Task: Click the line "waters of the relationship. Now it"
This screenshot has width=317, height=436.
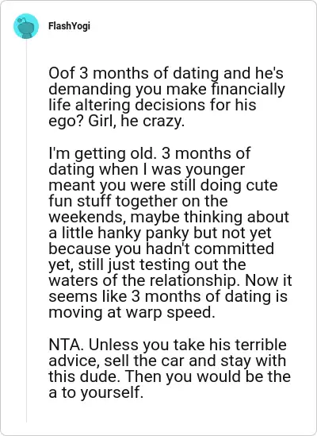Action: coord(170,280)
